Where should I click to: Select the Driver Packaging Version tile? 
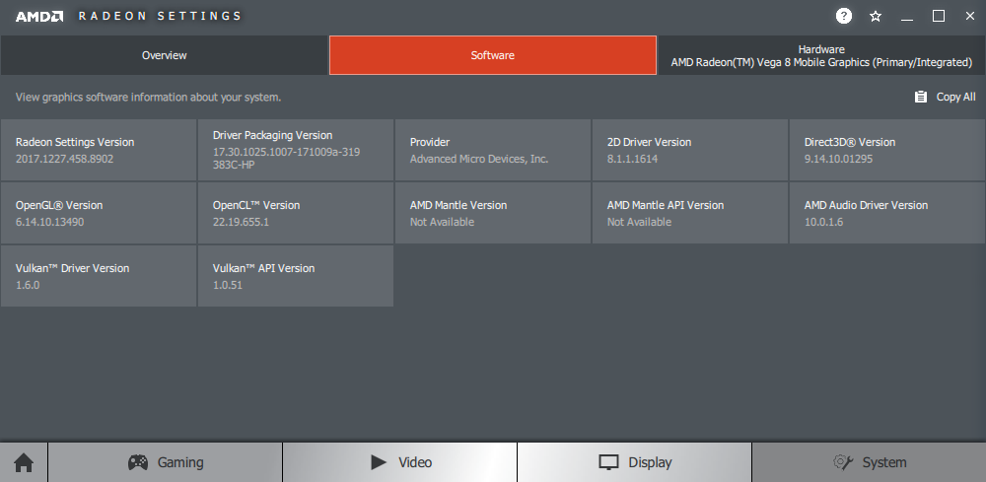click(x=296, y=150)
